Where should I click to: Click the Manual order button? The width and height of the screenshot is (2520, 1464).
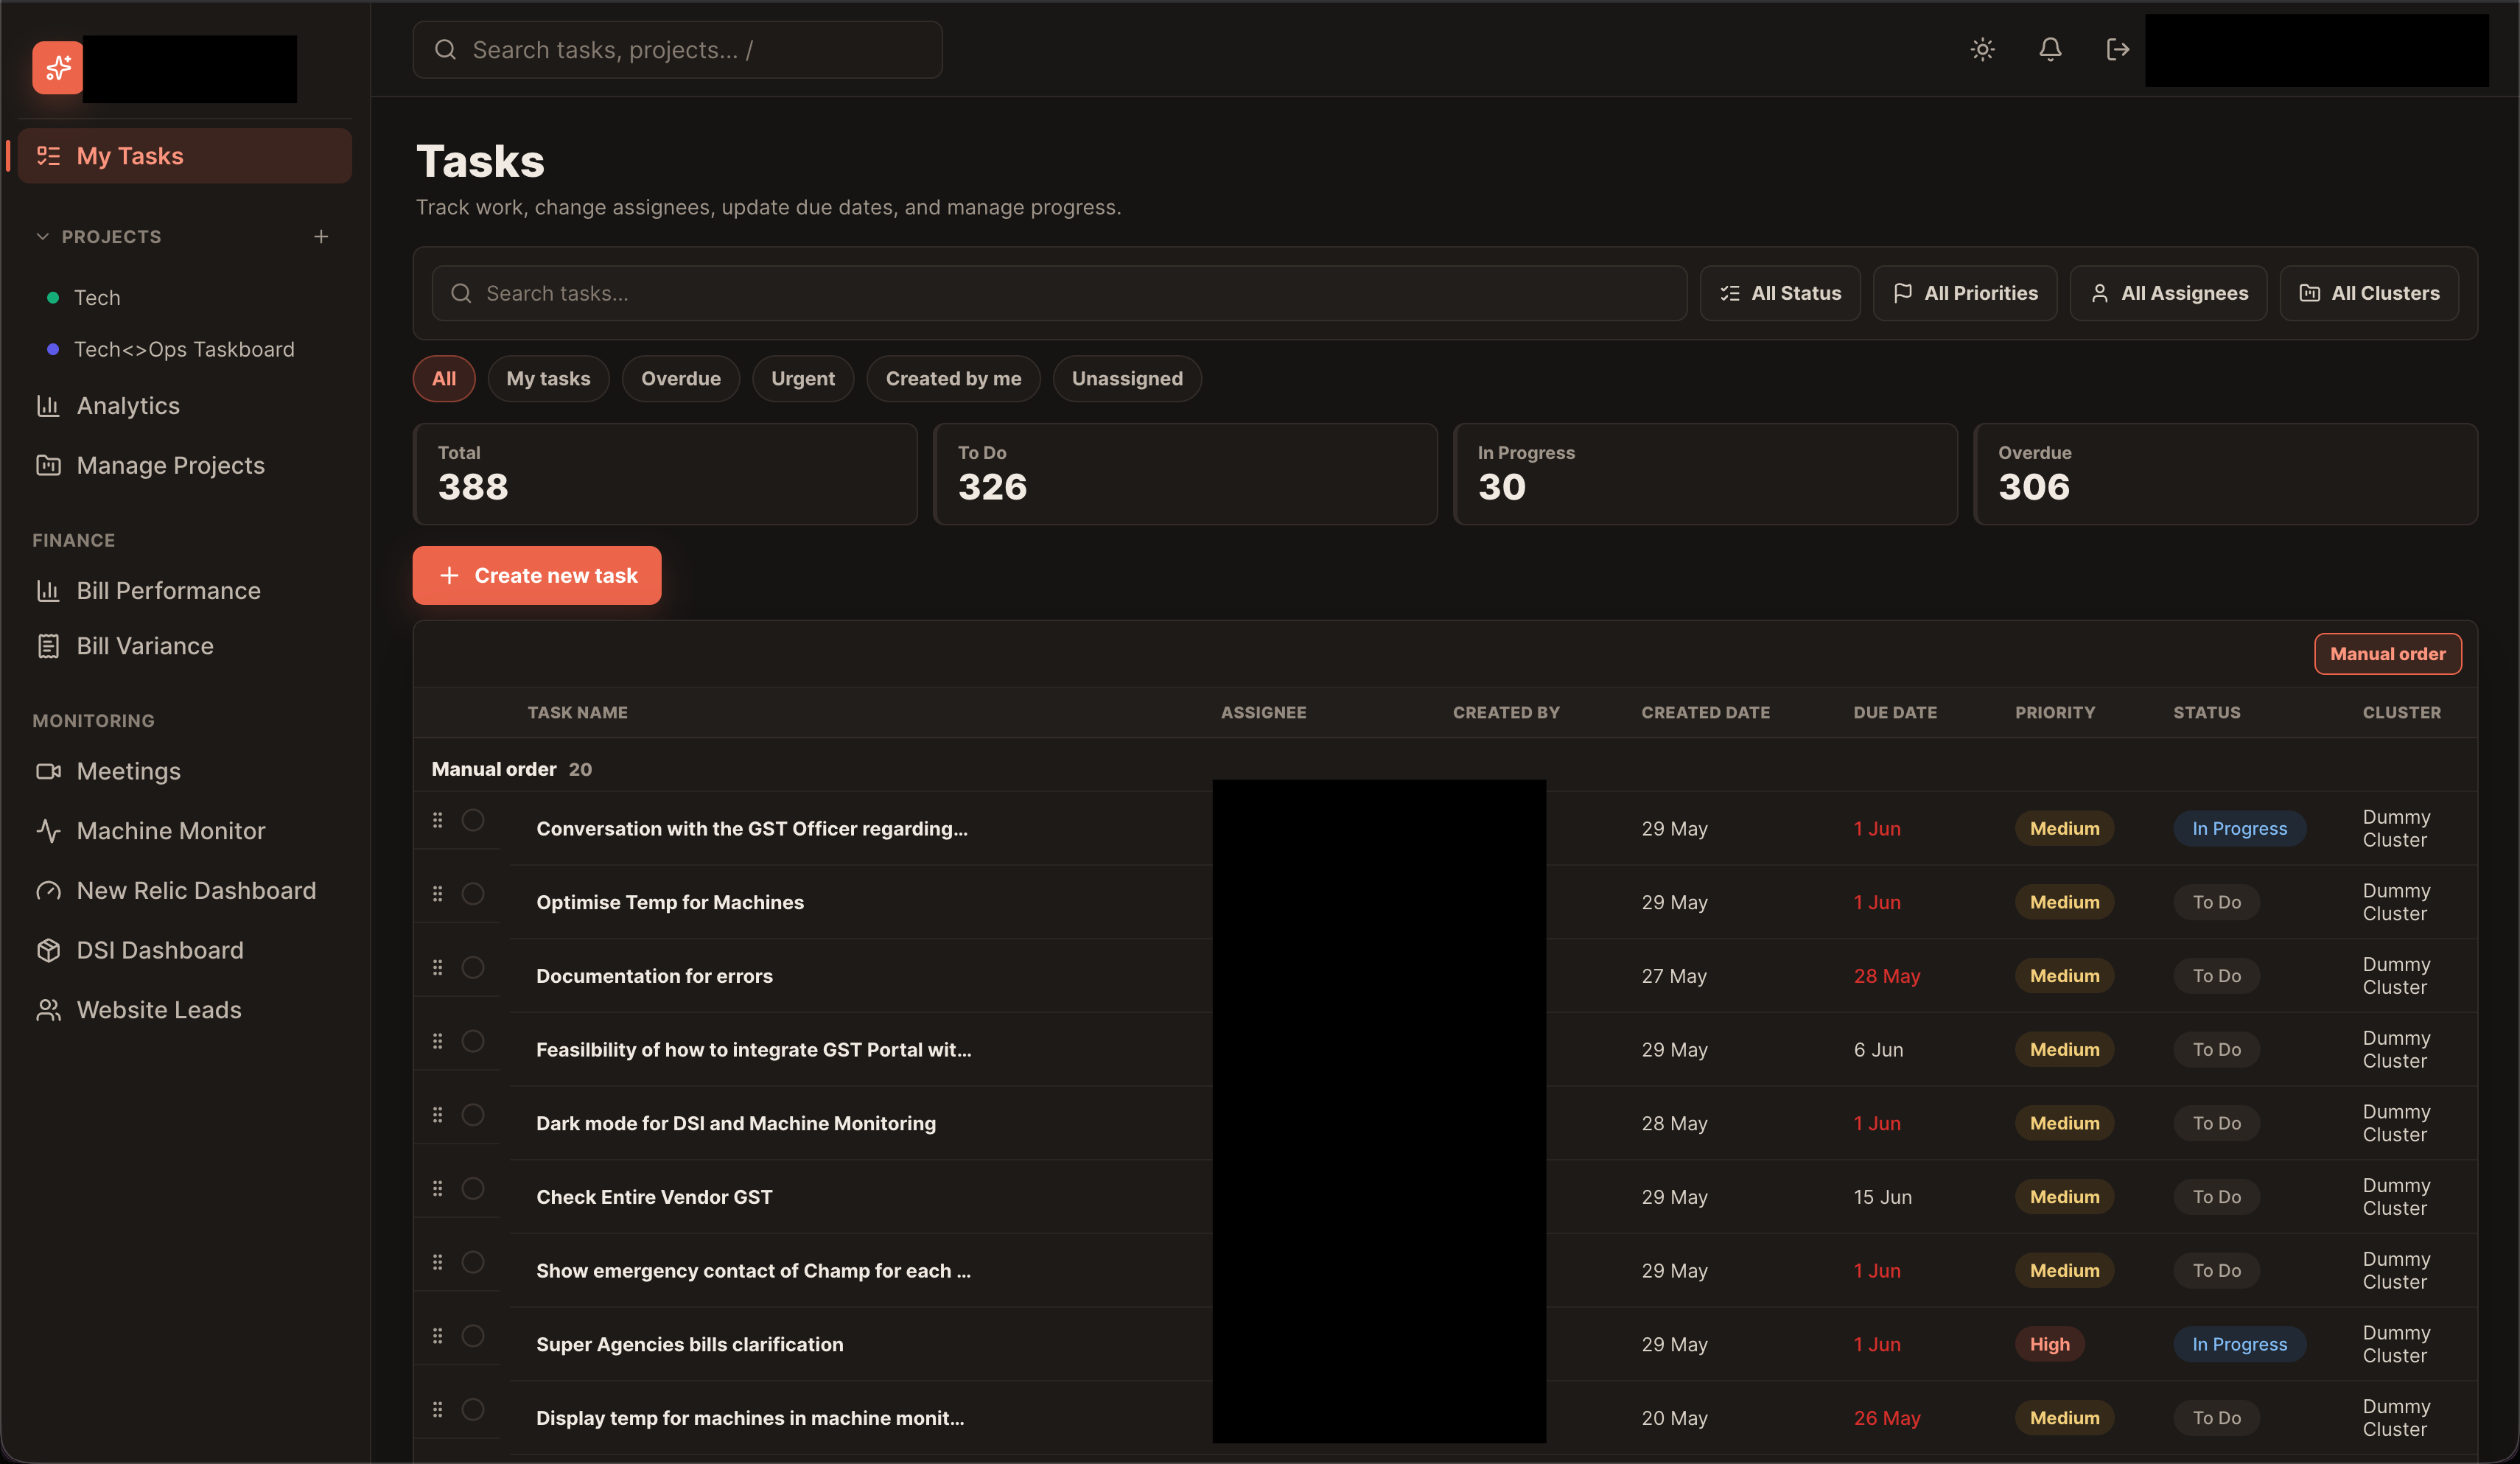[2387, 654]
